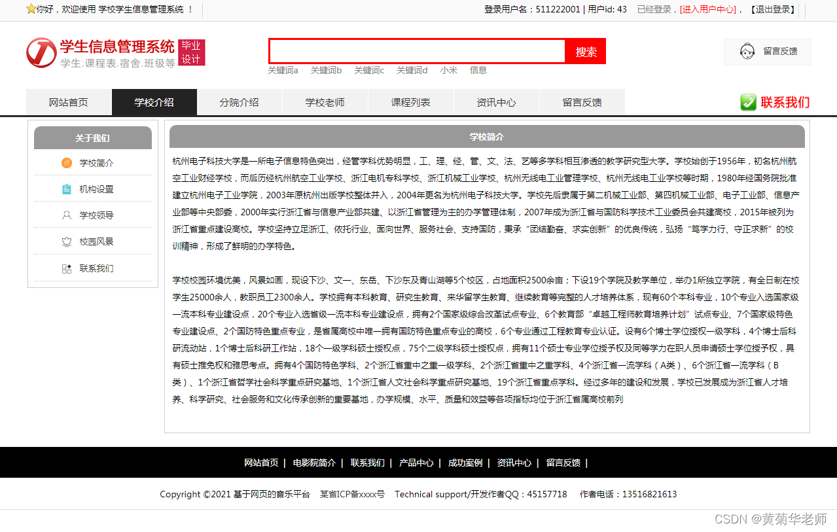
Task: Focus the search text input box
Action: click(x=417, y=51)
